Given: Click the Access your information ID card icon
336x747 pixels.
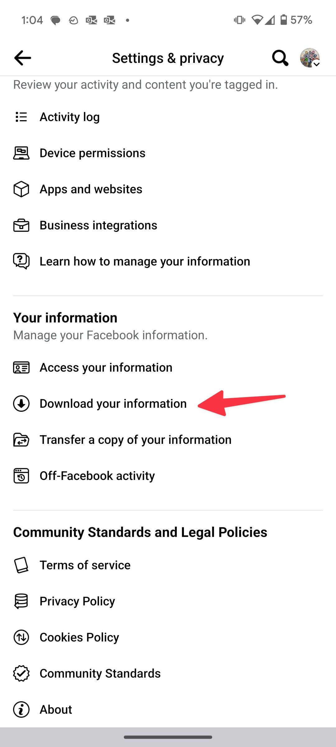Looking at the screenshot, I should (x=21, y=368).
